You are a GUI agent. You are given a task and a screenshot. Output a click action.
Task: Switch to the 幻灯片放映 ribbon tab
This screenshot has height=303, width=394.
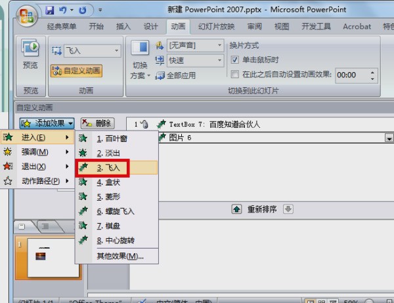click(x=215, y=26)
